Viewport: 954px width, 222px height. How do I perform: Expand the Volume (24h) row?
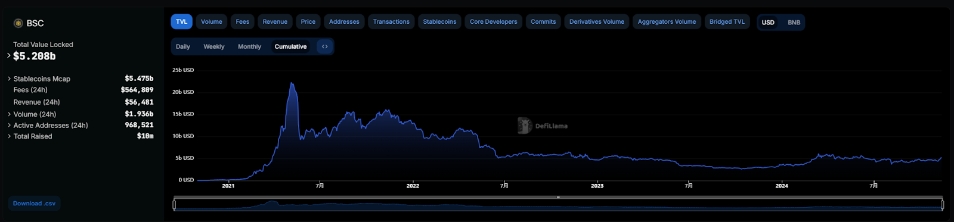tap(9, 114)
